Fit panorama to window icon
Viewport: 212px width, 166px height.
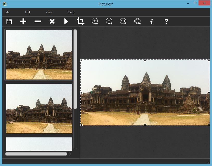click(x=137, y=21)
